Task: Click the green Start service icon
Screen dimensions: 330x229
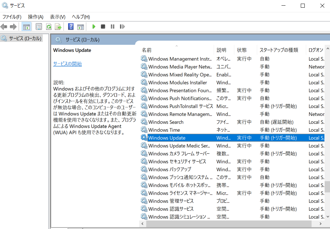Action: [94, 27]
